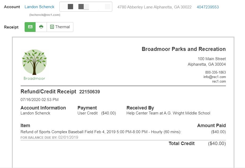The image size is (245, 168).
Task: Click Account Information heading
Action: 43,108
